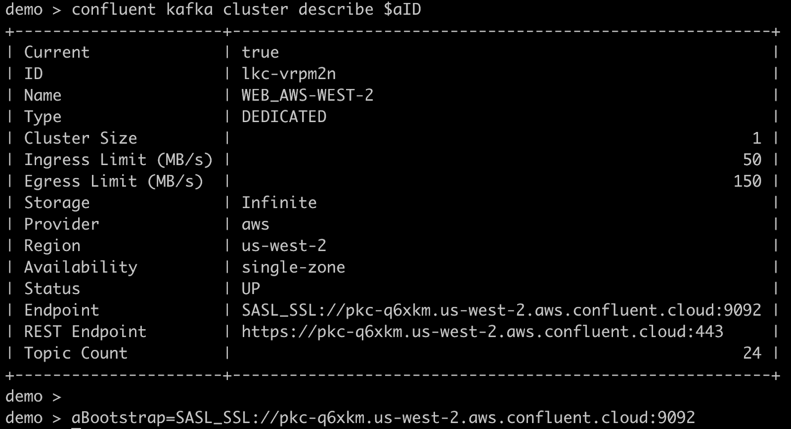The width and height of the screenshot is (791, 429).
Task: Click the REST Endpoint https URL
Action: (482, 332)
